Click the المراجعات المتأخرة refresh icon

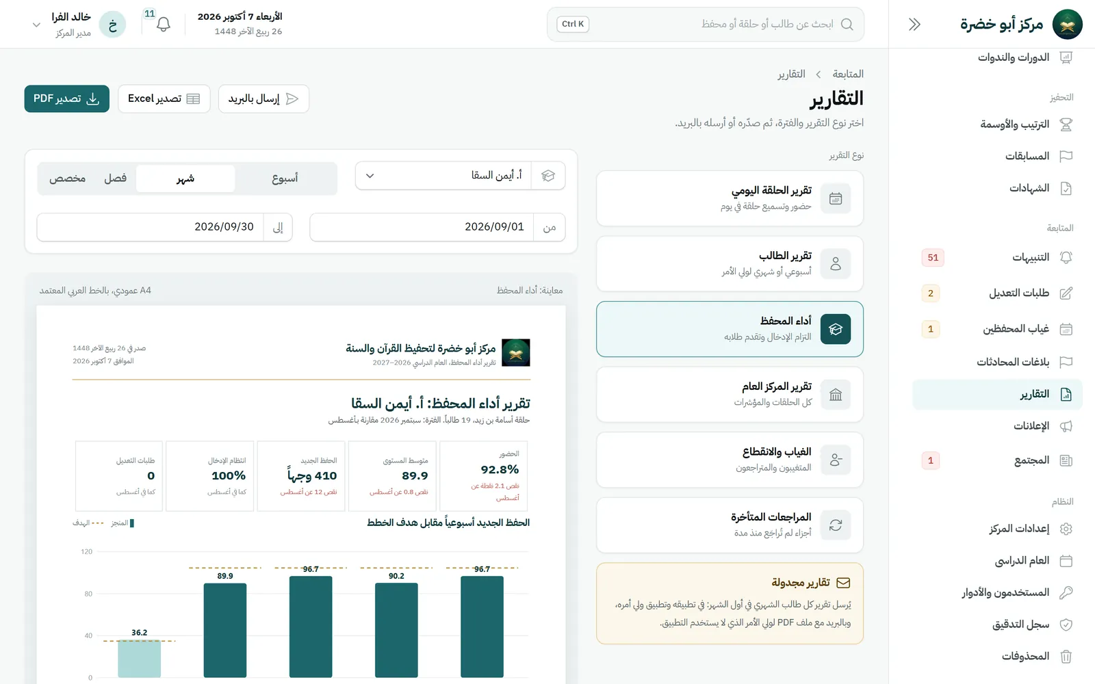836,525
